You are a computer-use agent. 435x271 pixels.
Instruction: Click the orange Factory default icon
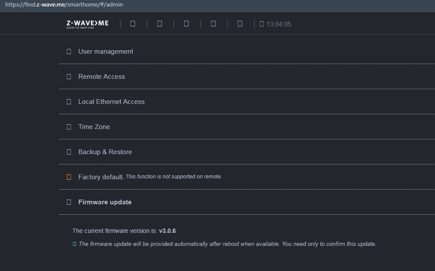click(69, 177)
